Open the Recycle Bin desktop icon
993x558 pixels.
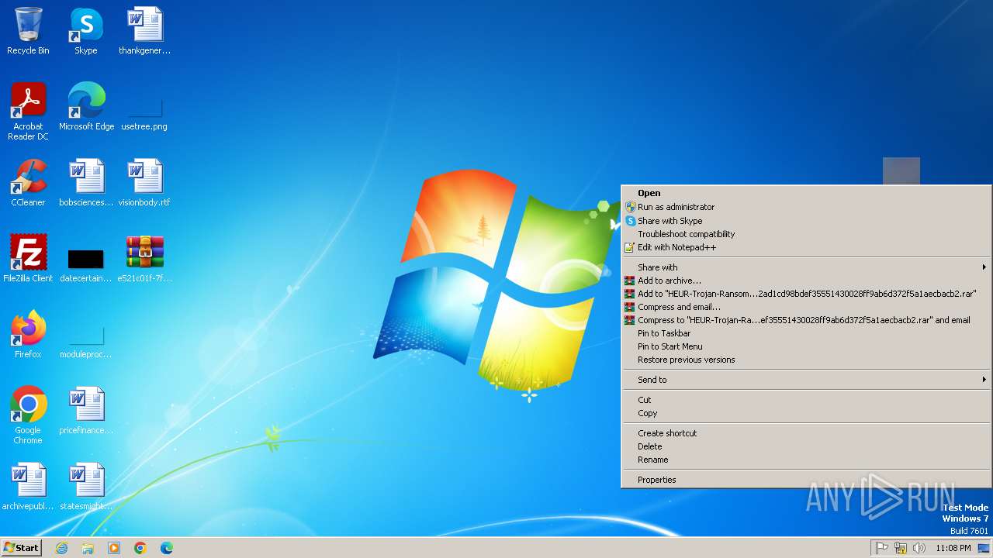click(x=28, y=31)
